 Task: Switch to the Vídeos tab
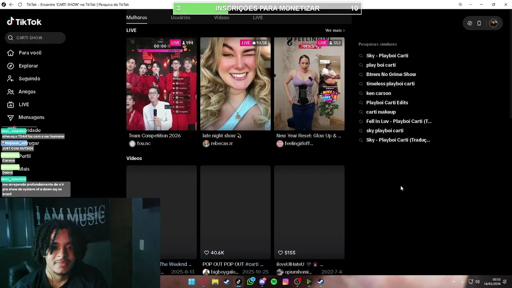pos(222,18)
